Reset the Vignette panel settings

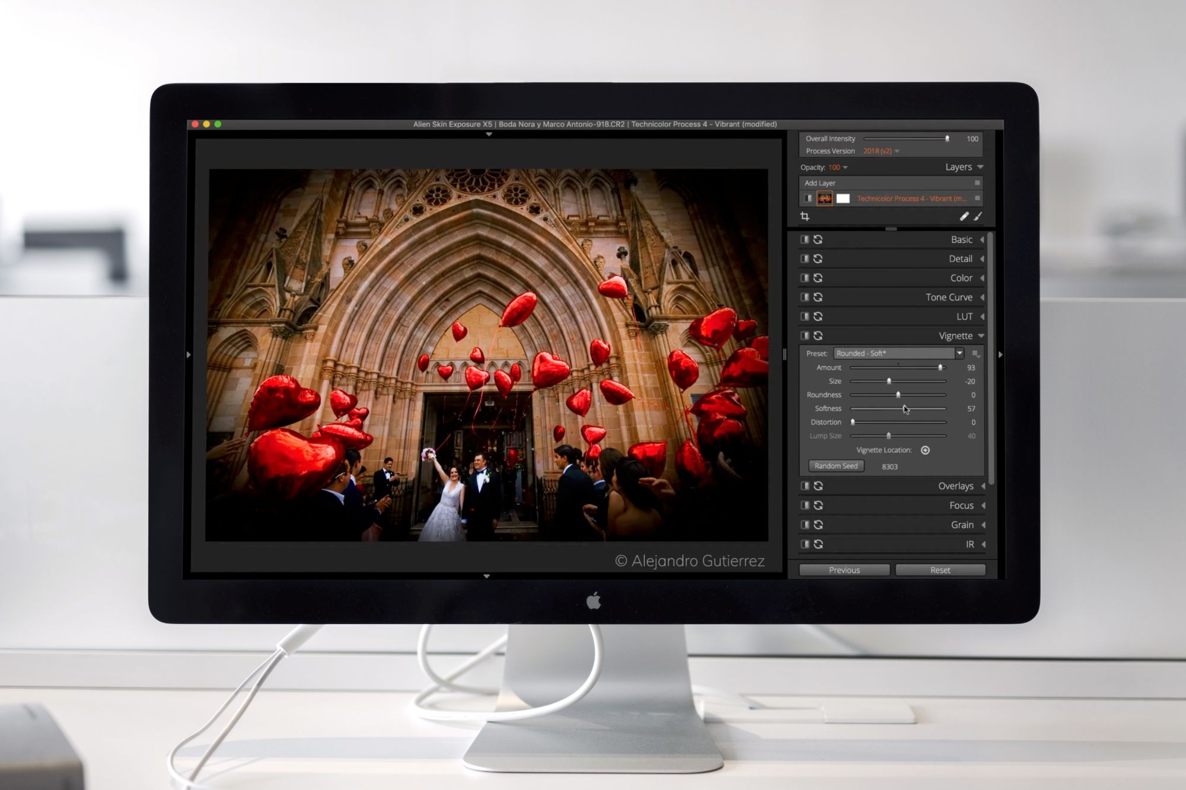tap(818, 336)
